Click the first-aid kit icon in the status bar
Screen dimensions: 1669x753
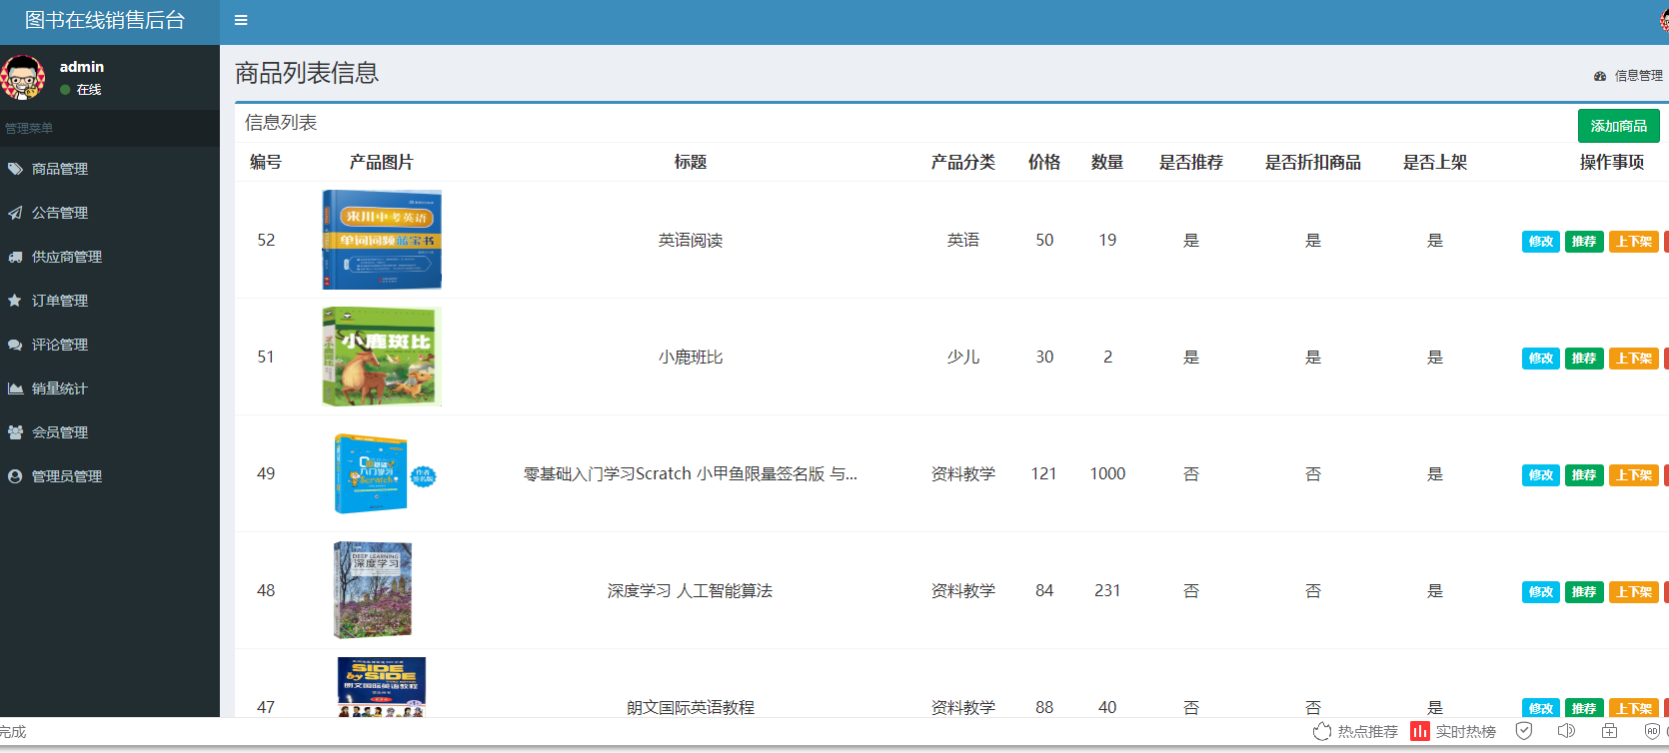(x=1609, y=731)
